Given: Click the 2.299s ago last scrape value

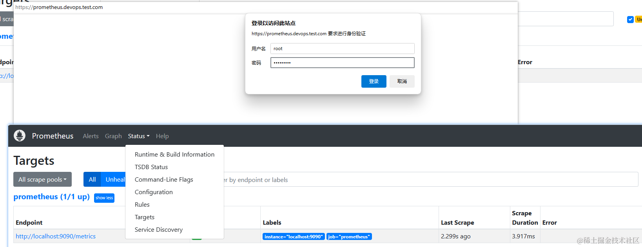Looking at the screenshot, I should coord(455,236).
